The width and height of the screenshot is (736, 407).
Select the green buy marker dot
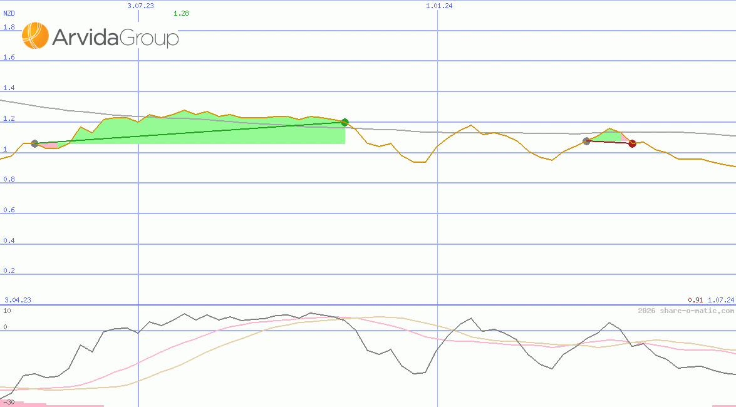[x=344, y=122]
